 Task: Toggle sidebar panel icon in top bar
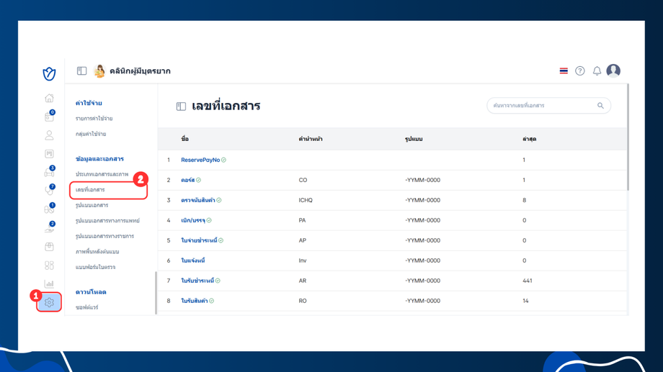[x=81, y=71]
